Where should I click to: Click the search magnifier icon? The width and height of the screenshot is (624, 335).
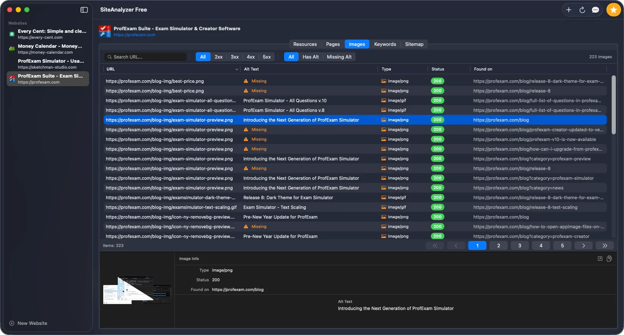coord(110,57)
